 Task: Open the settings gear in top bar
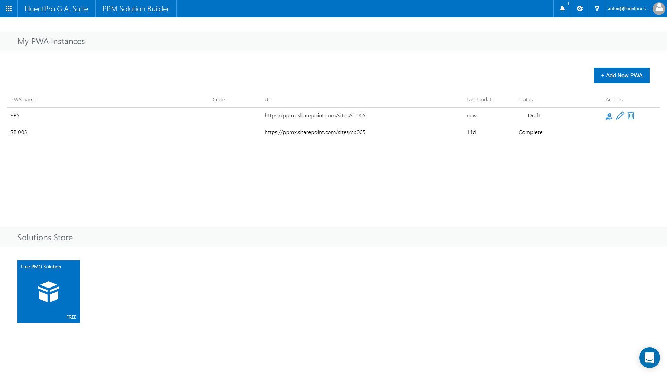coord(579,9)
